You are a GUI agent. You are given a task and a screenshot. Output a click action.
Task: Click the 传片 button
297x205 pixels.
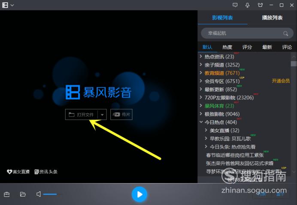(121, 115)
